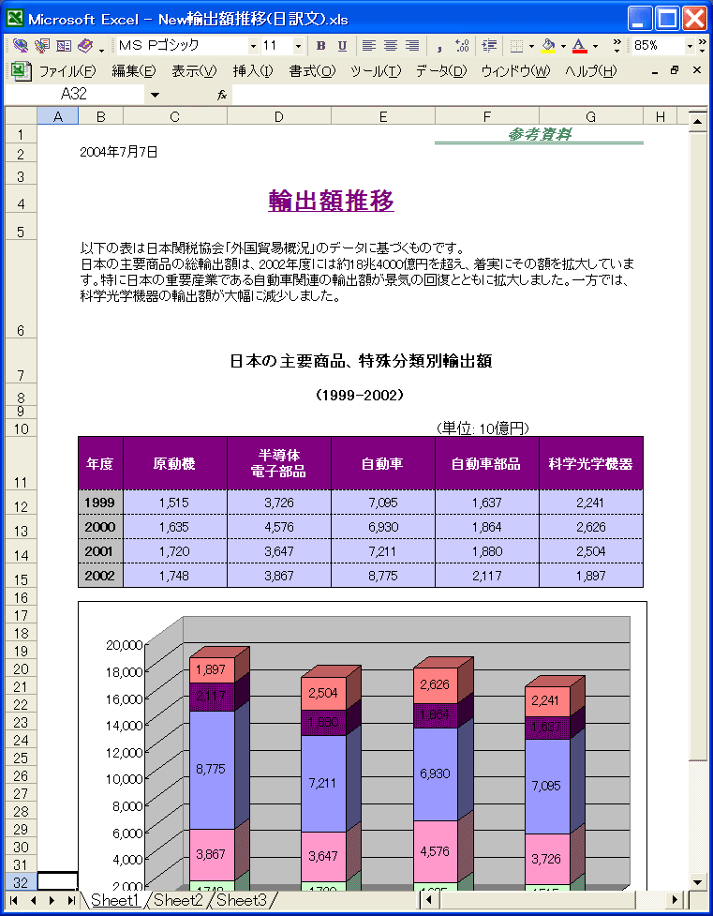The image size is (713, 916).
Task: Click the first toolbar icon beside font box
Action: tap(21, 46)
